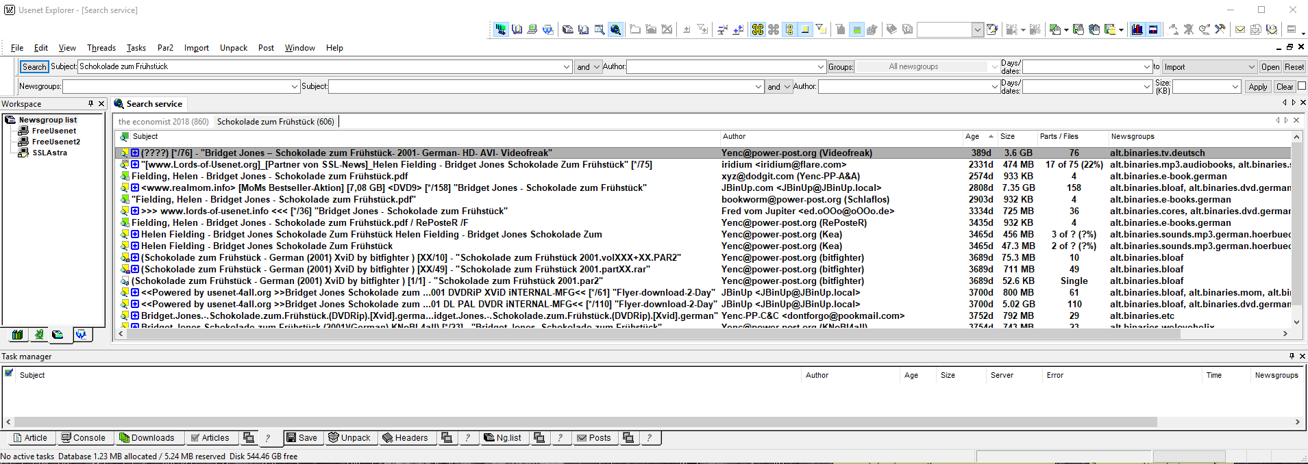Click the magnifier search window toolbar icon
The image size is (1308, 464).
click(x=600, y=29)
